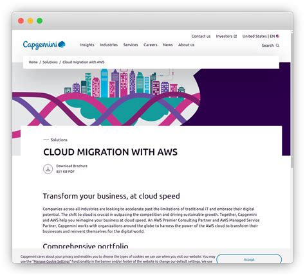305x275 pixels.
Task: Click the Cloud migration with AWS breadcrumb
Action: tap(84, 62)
